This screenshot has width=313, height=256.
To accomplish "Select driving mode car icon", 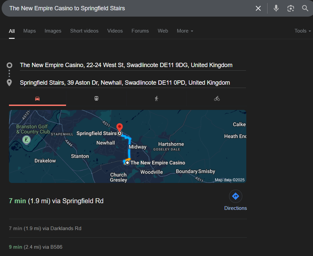I will [x=37, y=99].
